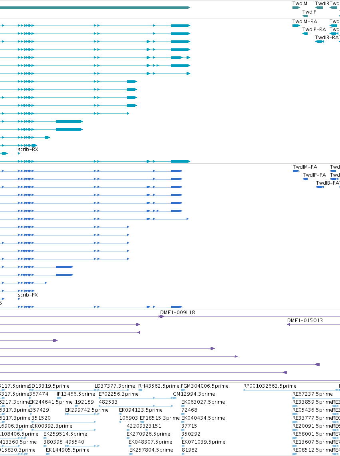Image resolution: width=340 pixels, height=456 pixels.
Task: Click the TwdlP gene arrow glyph
Action: 305,16
